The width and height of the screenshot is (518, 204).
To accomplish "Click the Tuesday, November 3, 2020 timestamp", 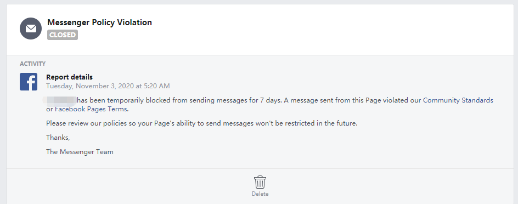I will 108,86.
